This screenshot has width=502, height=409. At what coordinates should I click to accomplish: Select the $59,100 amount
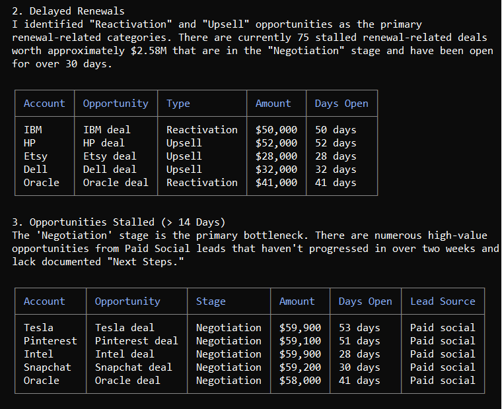300,341
